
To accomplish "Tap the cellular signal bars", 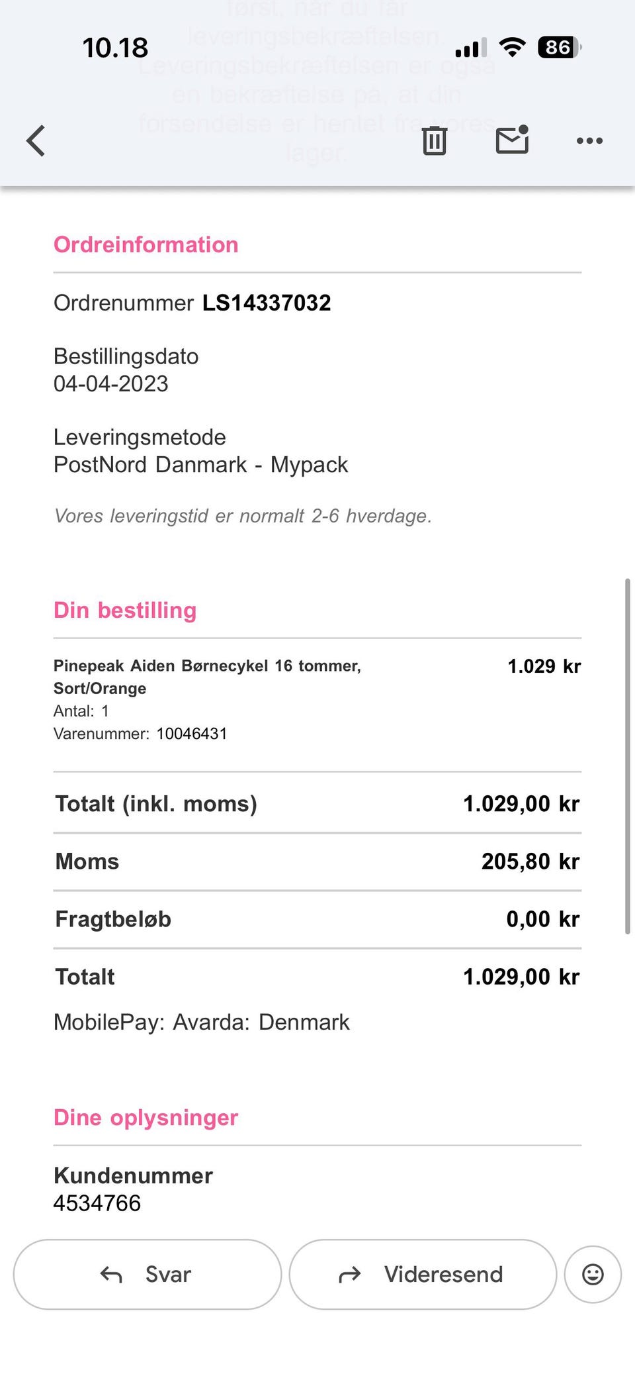I will pyautogui.click(x=471, y=48).
